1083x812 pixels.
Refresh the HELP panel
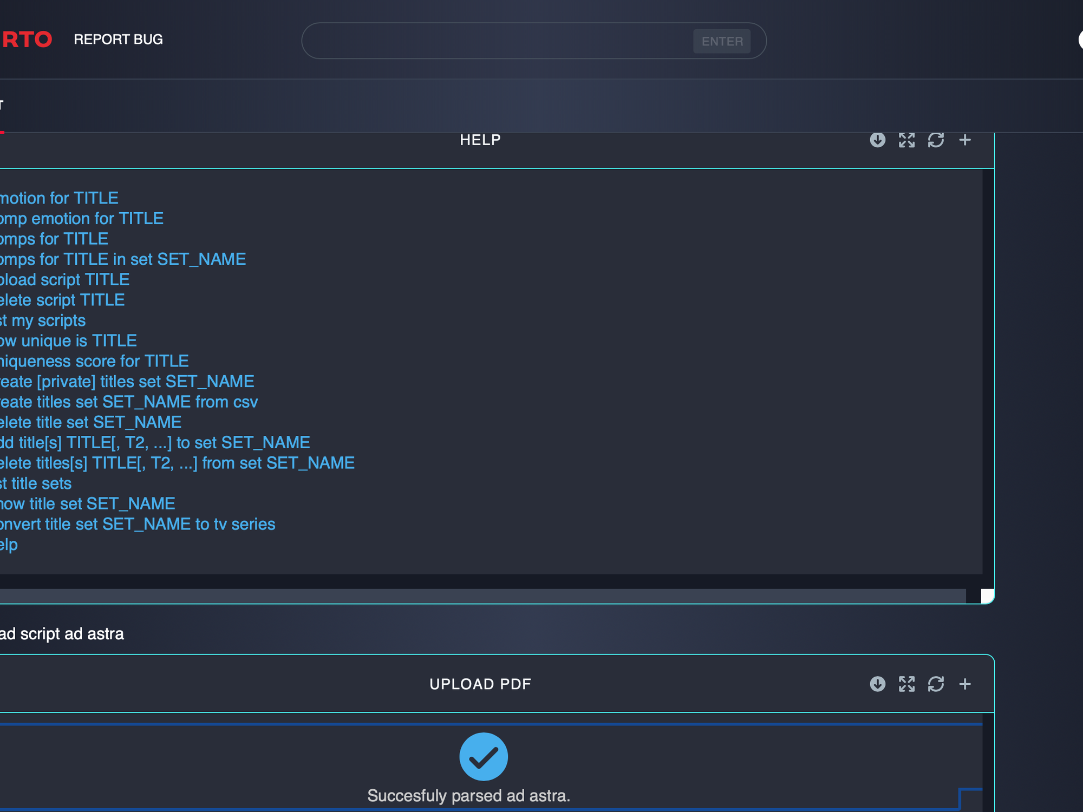point(936,140)
